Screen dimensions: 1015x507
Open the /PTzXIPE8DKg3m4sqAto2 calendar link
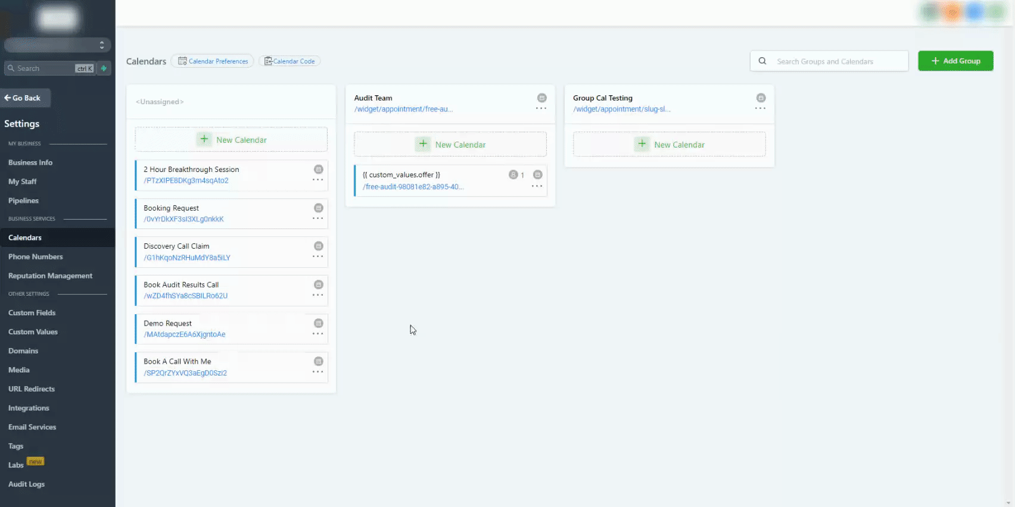click(x=186, y=180)
